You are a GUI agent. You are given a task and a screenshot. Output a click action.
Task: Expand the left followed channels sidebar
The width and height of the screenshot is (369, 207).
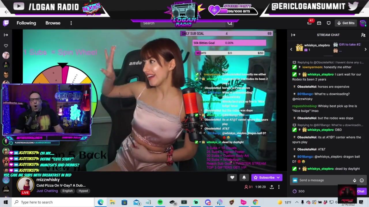click(x=6, y=35)
